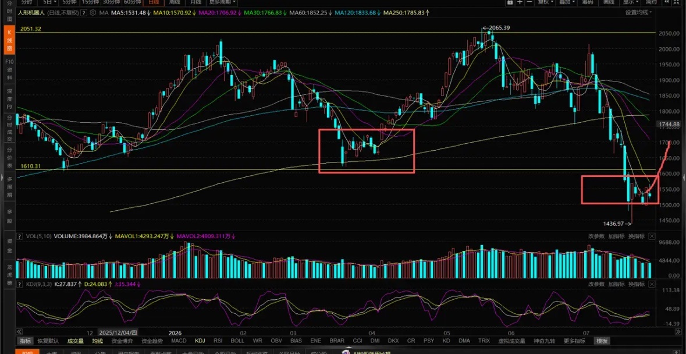Zoom out chart with minus icon
686x354 pixels.
[x=529, y=2]
